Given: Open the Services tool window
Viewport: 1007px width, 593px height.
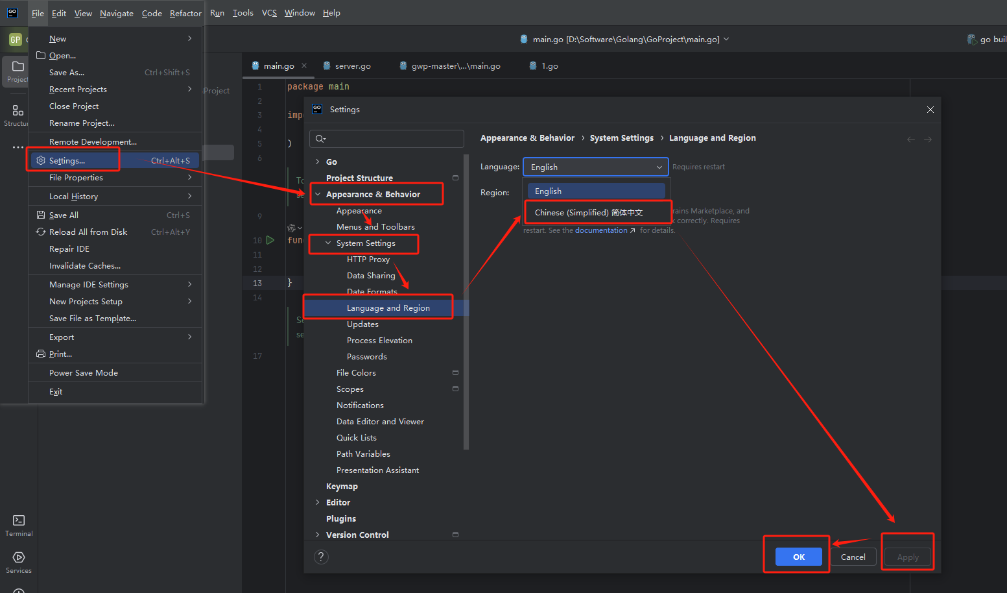Looking at the screenshot, I should pyautogui.click(x=19, y=563).
